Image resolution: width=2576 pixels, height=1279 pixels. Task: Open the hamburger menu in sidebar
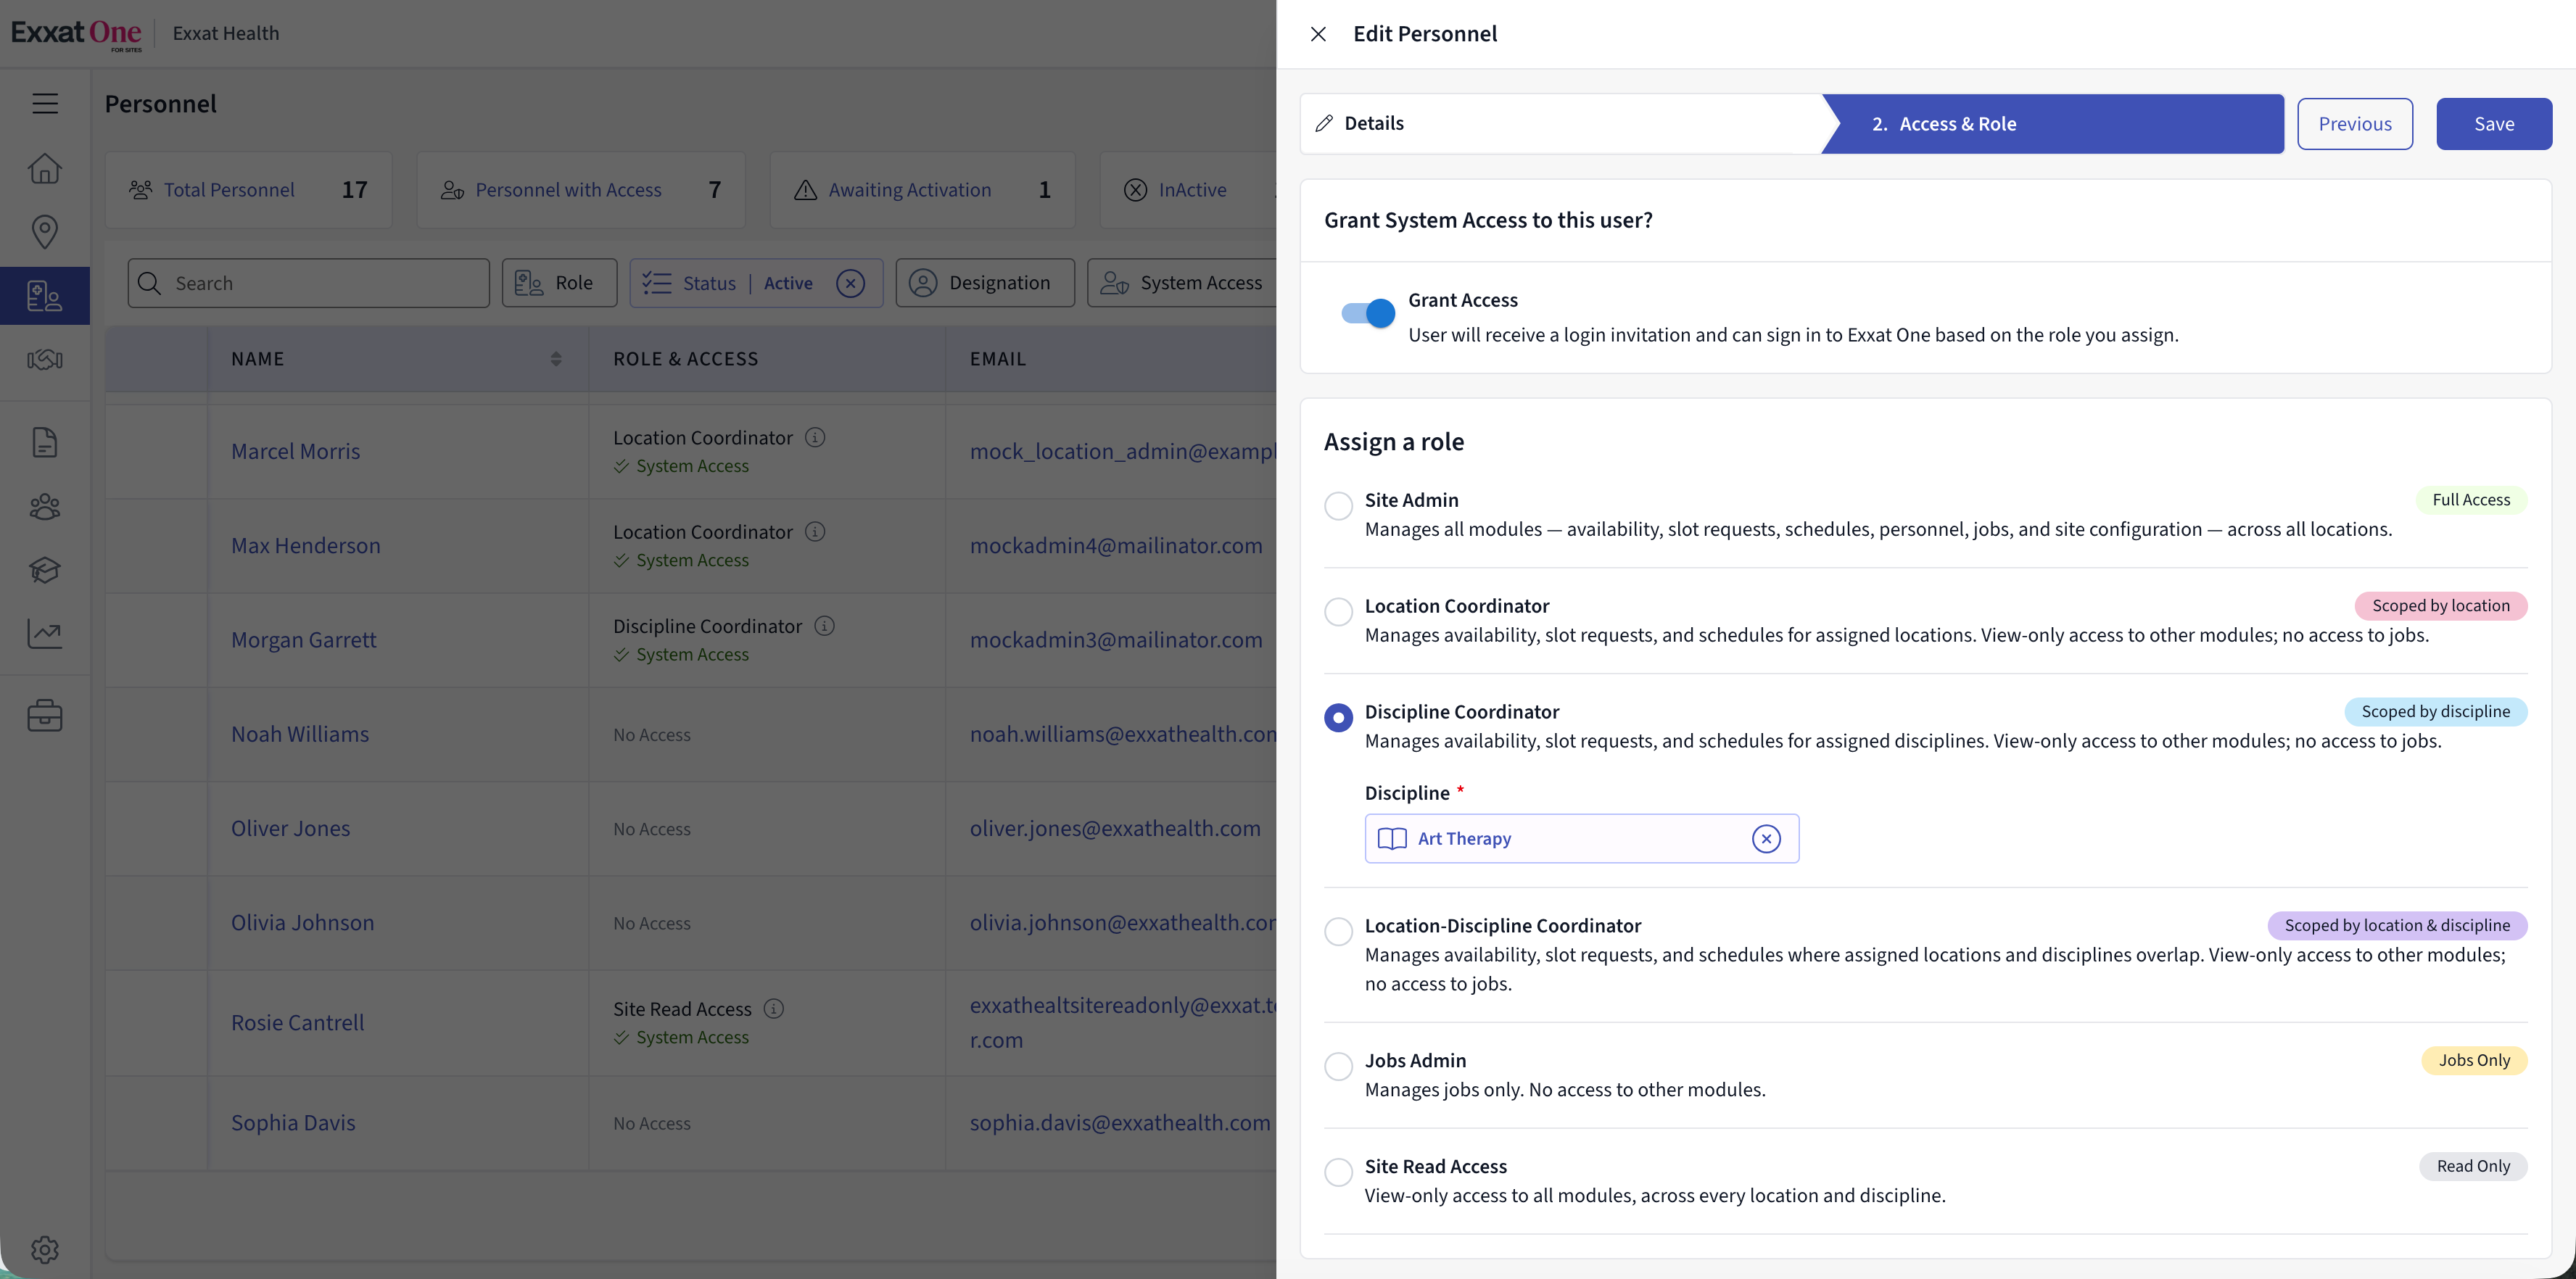click(x=45, y=103)
